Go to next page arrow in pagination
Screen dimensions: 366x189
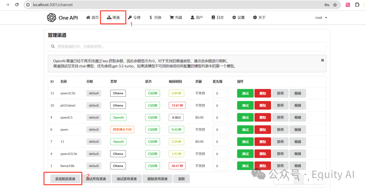click(x=308, y=180)
